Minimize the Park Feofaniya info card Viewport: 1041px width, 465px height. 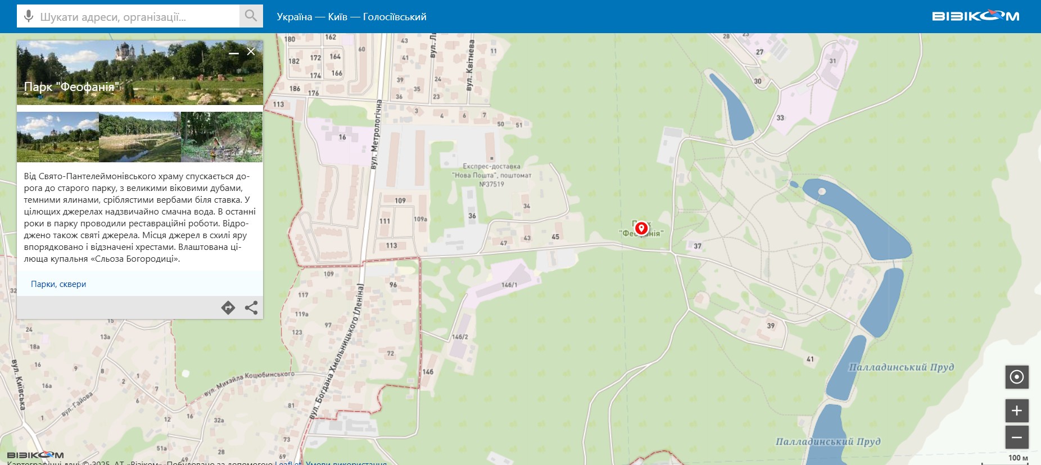[234, 52]
